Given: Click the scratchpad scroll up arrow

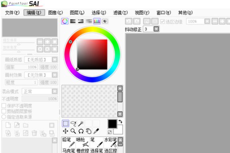Looking at the screenshot, I should tap(120, 88).
